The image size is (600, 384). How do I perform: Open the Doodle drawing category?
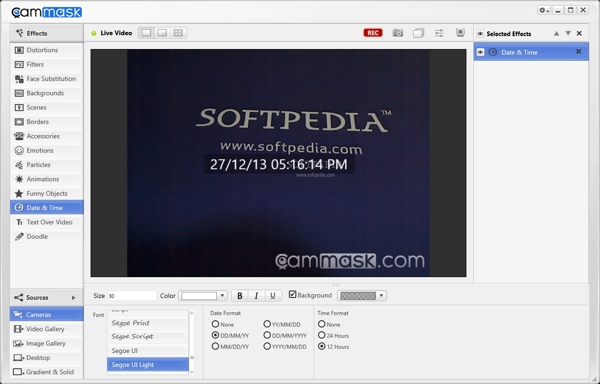coord(47,236)
